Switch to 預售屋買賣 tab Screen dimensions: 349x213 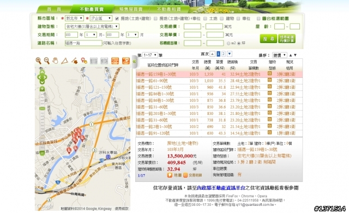tap(131, 9)
